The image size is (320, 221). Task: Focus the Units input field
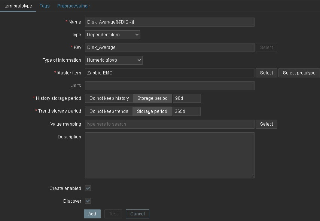point(170,86)
